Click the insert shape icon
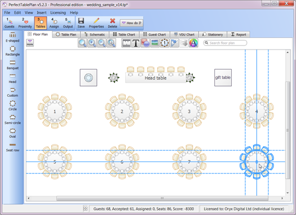 pos(145,43)
